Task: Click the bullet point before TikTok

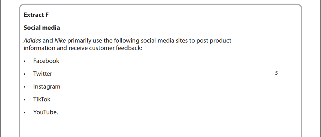Action: (x=25, y=100)
